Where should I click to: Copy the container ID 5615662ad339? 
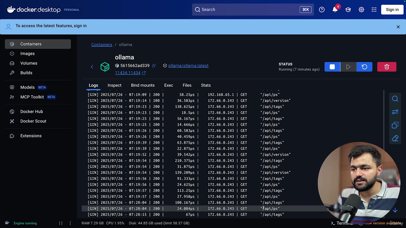pos(154,66)
